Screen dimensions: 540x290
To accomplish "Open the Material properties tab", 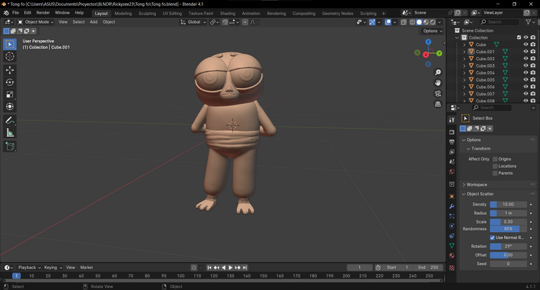I will point(452,256).
